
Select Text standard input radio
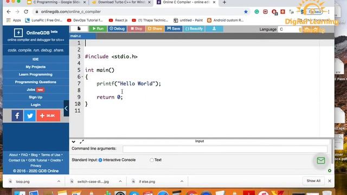[x=152, y=160]
